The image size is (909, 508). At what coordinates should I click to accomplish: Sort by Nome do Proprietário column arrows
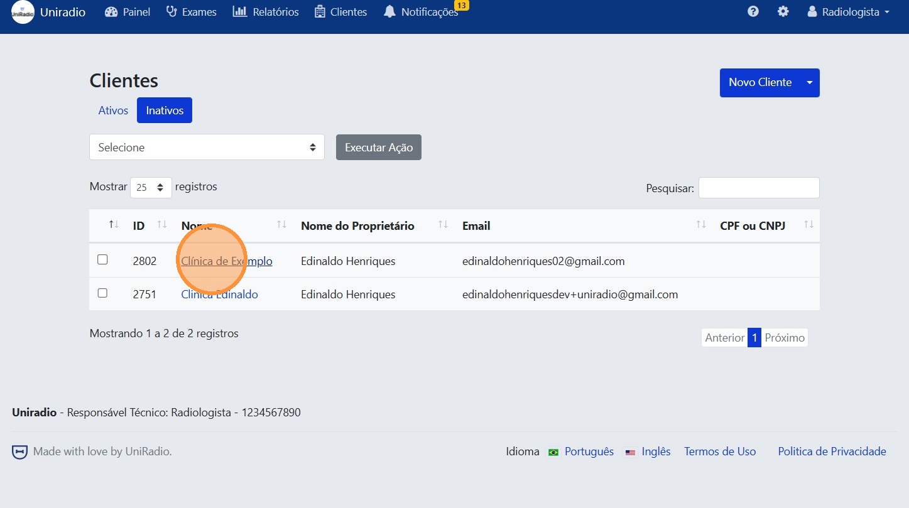(x=443, y=225)
